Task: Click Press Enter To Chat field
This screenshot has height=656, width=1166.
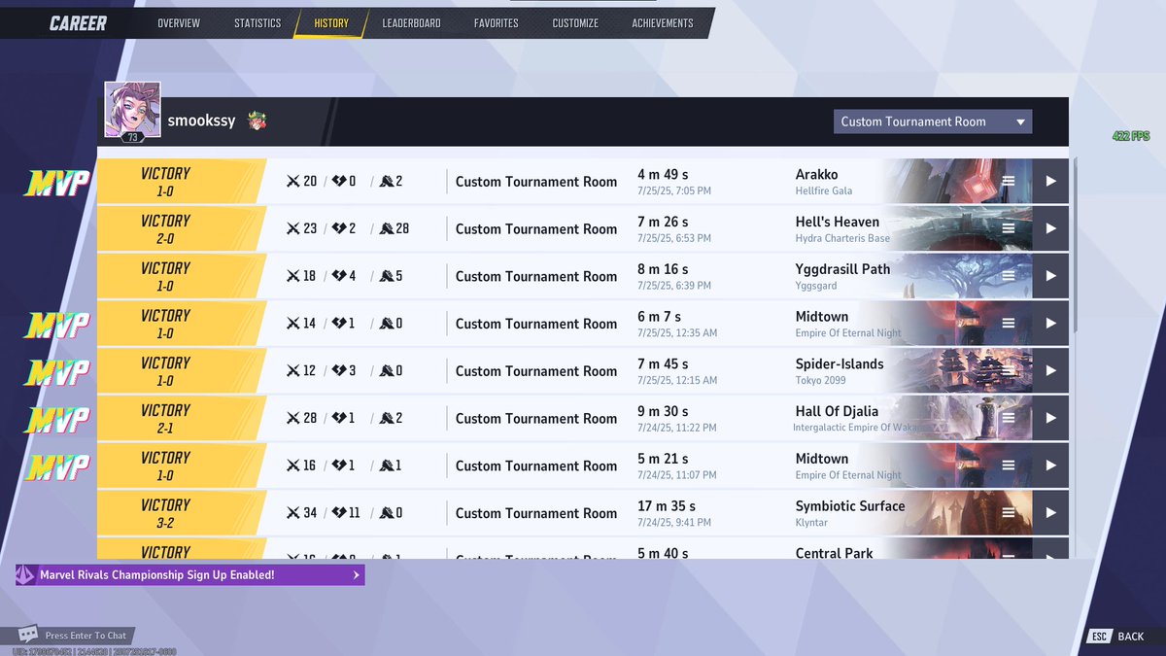Action: pyautogui.click(x=86, y=636)
